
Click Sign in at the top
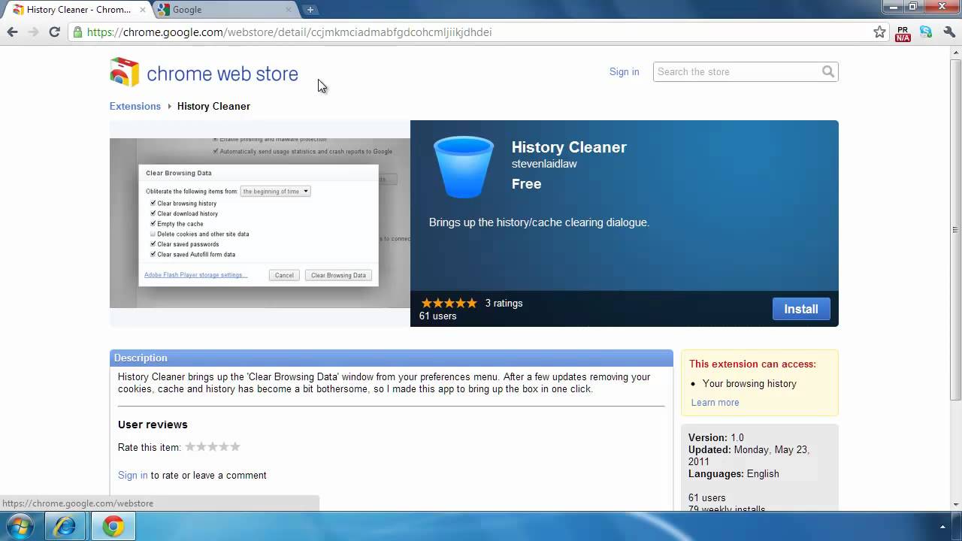[x=624, y=71]
